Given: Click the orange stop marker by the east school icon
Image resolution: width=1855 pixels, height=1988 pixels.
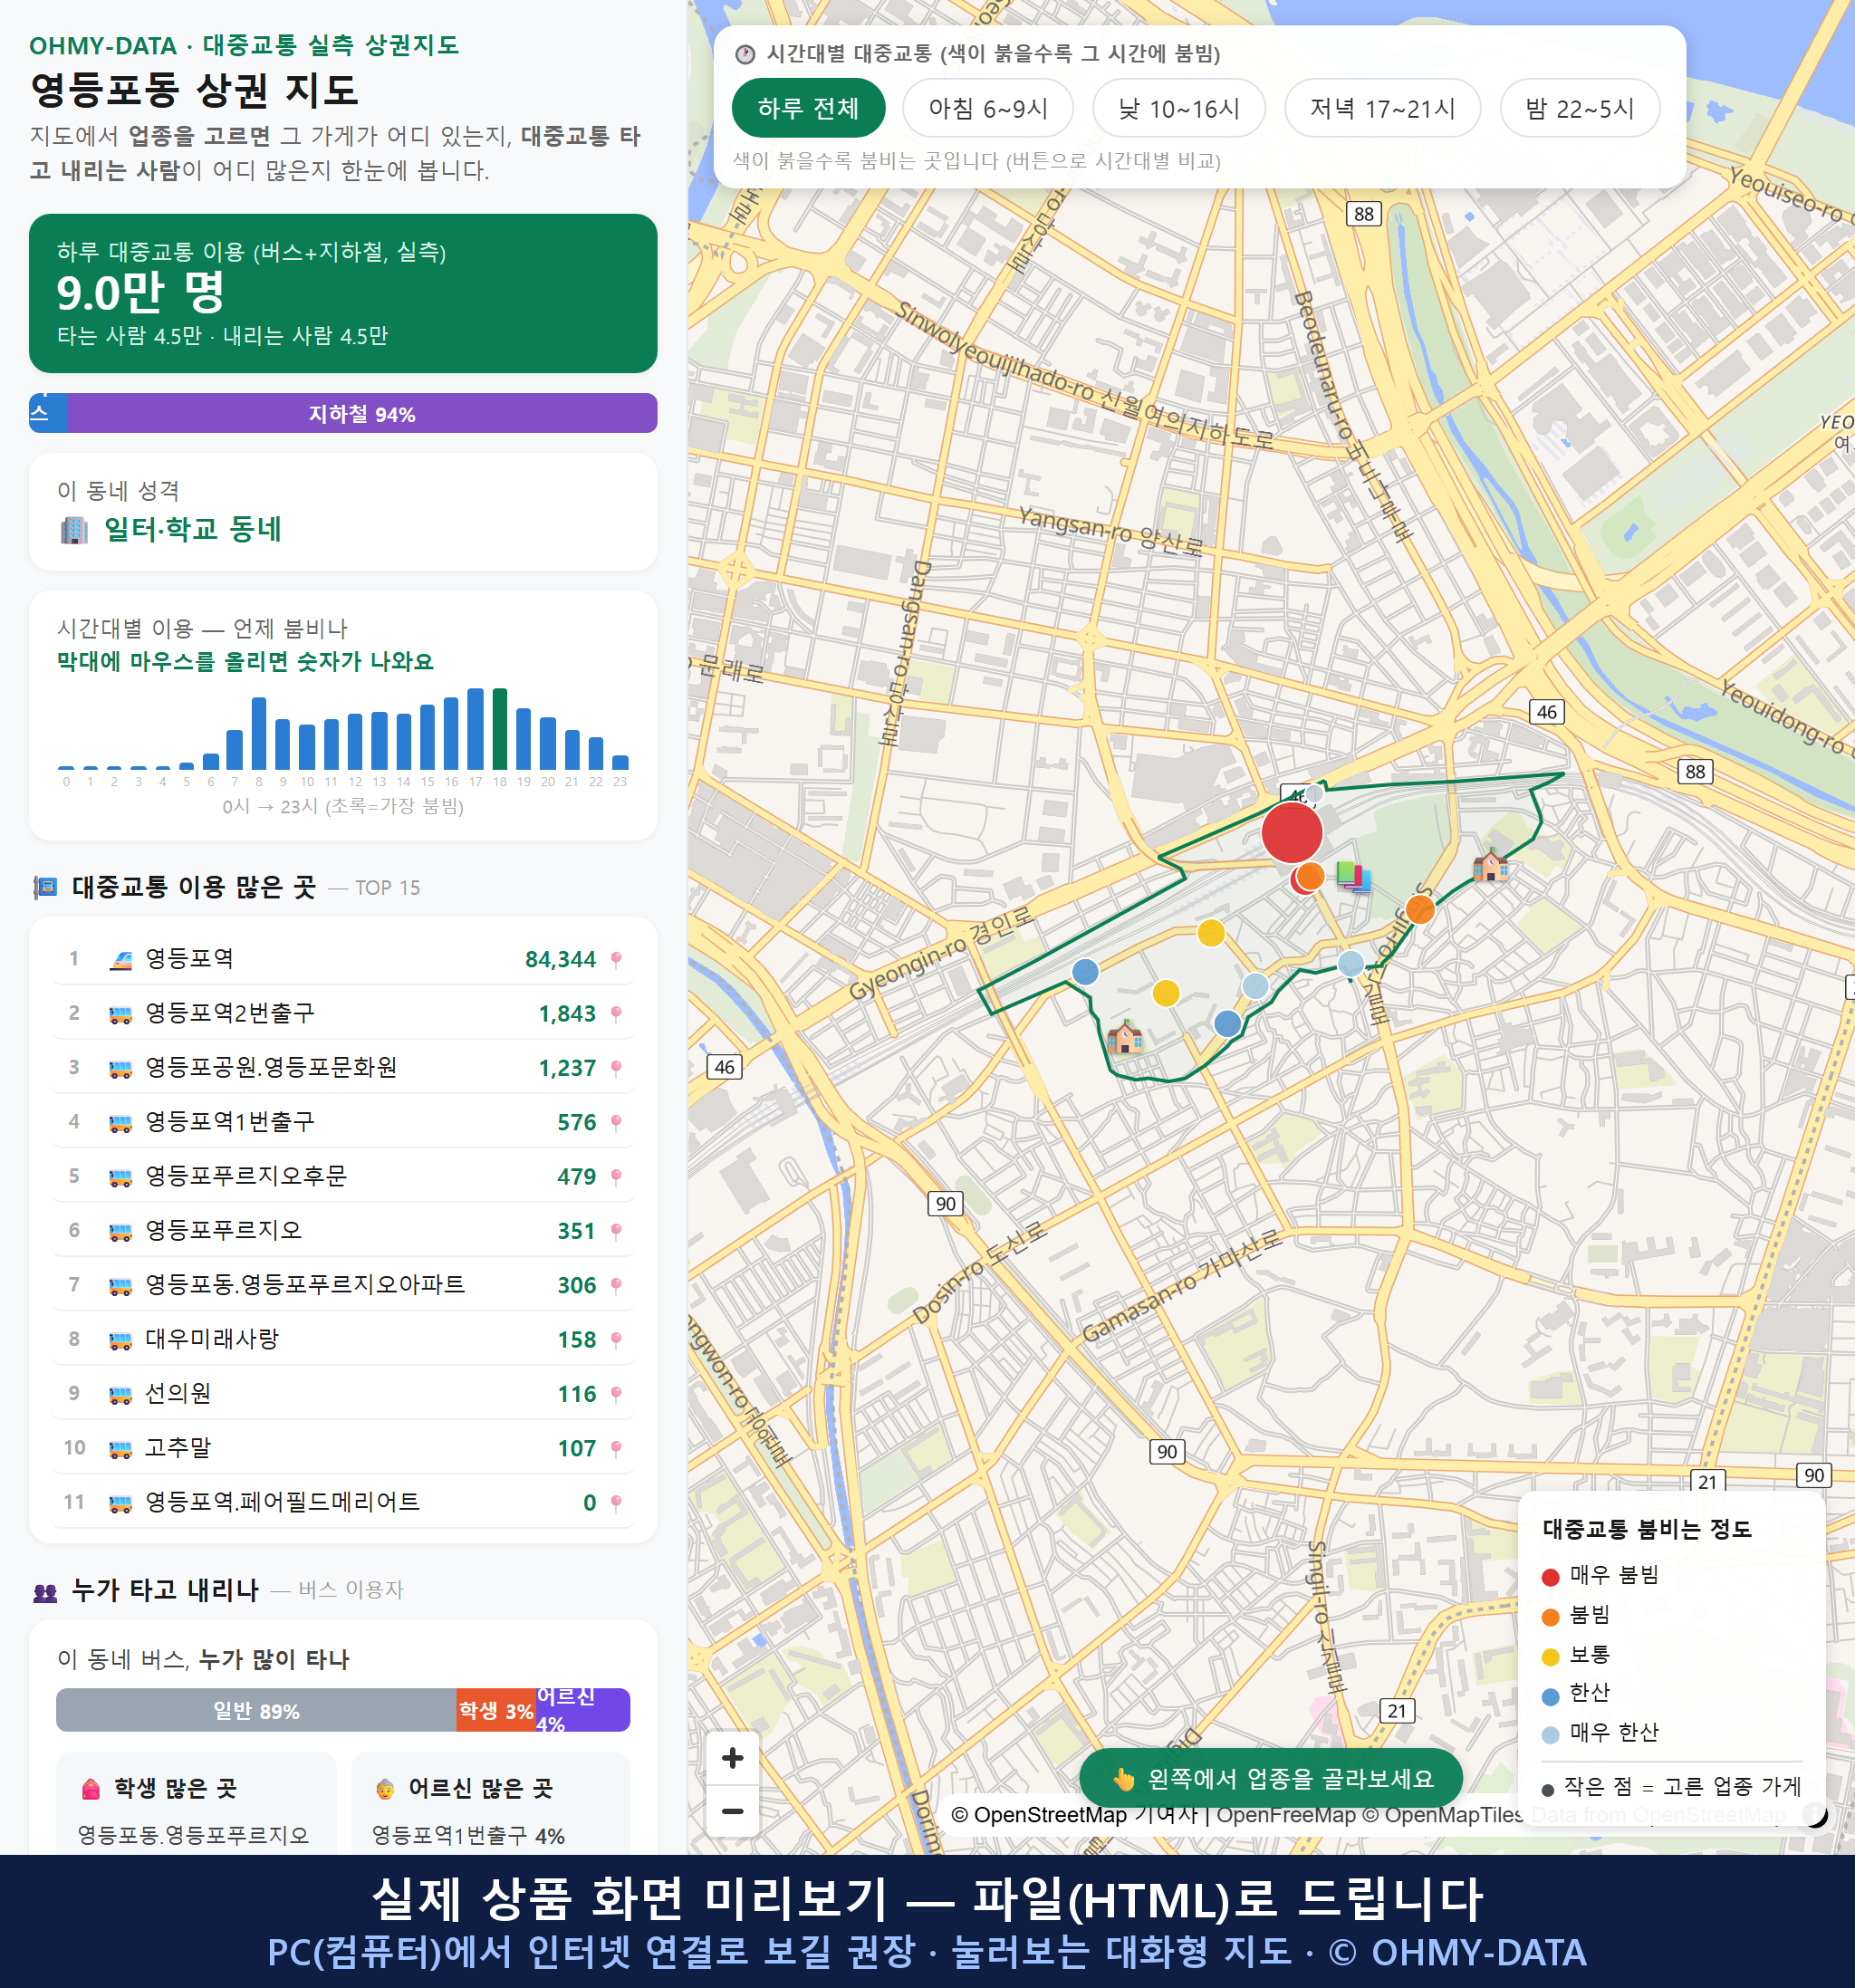Looking at the screenshot, I should tap(1419, 909).
